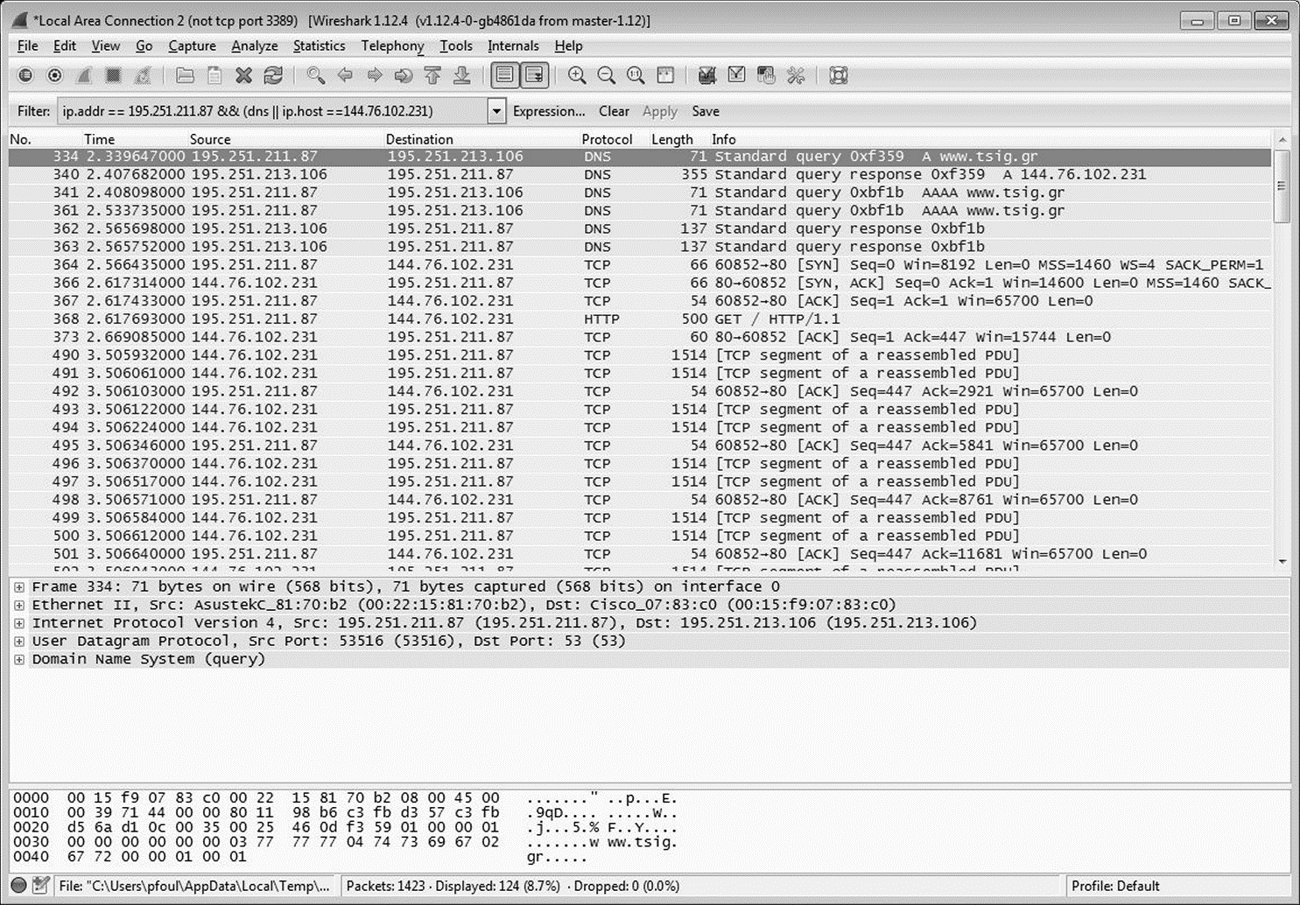
Task: Open the File menu
Action: point(27,46)
